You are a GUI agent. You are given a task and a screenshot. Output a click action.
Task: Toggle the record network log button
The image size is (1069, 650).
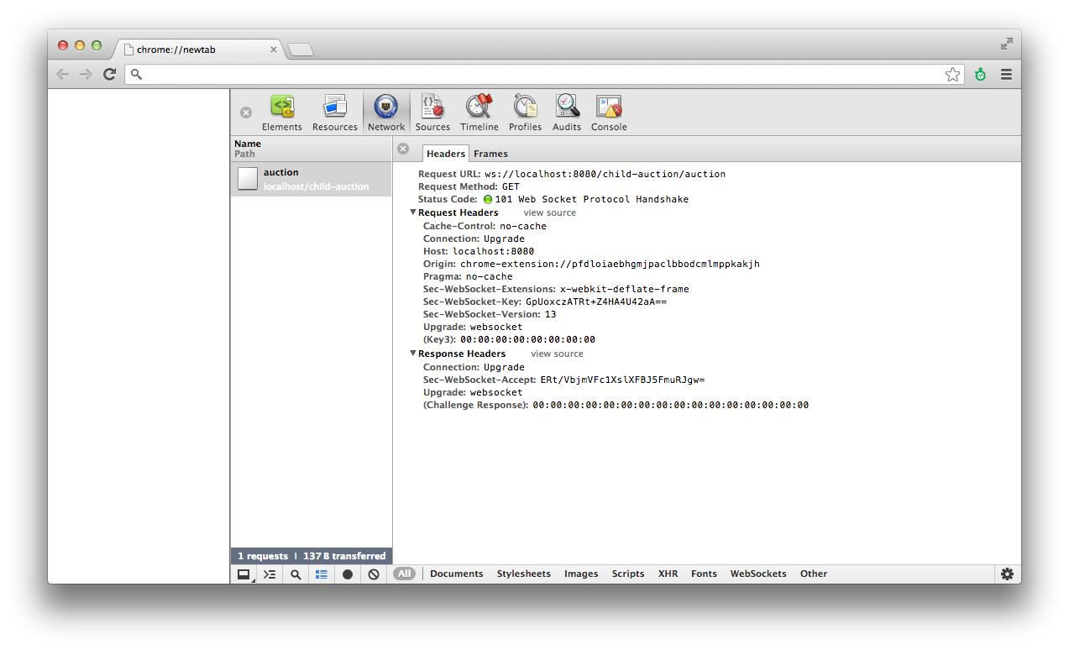[x=348, y=574]
